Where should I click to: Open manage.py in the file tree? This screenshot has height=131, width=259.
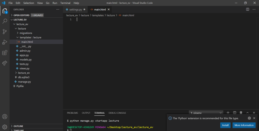coord(36,81)
